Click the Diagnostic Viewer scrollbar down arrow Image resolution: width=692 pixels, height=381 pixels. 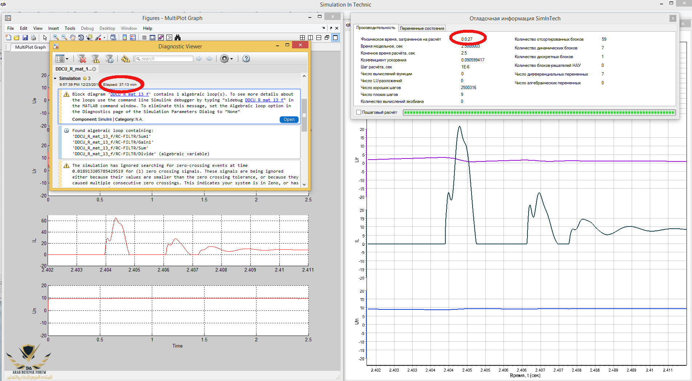click(x=304, y=184)
